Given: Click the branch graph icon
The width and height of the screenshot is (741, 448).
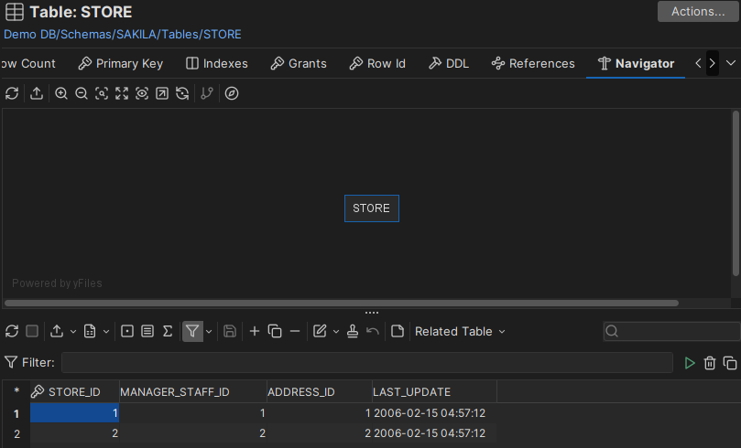Looking at the screenshot, I should point(207,93).
